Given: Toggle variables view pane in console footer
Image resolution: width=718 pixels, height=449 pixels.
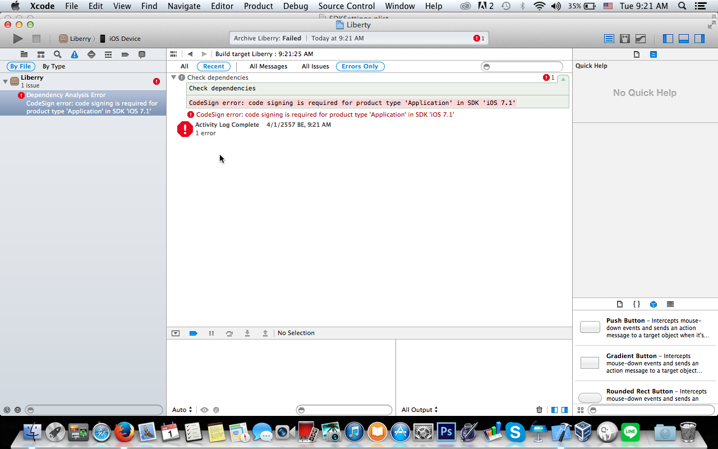Looking at the screenshot, I should point(554,410).
